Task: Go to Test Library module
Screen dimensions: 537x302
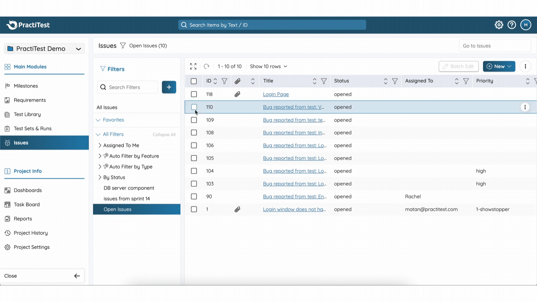Action: pyautogui.click(x=27, y=114)
